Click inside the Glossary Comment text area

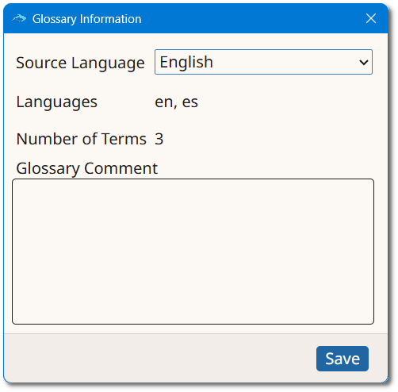193,252
